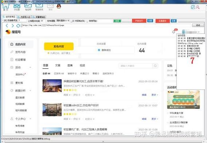Switch to the 运行发布区 tab

tap(9, 17)
